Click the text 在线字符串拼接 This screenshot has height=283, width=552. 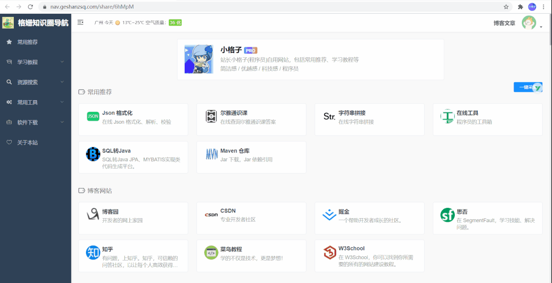(x=356, y=122)
